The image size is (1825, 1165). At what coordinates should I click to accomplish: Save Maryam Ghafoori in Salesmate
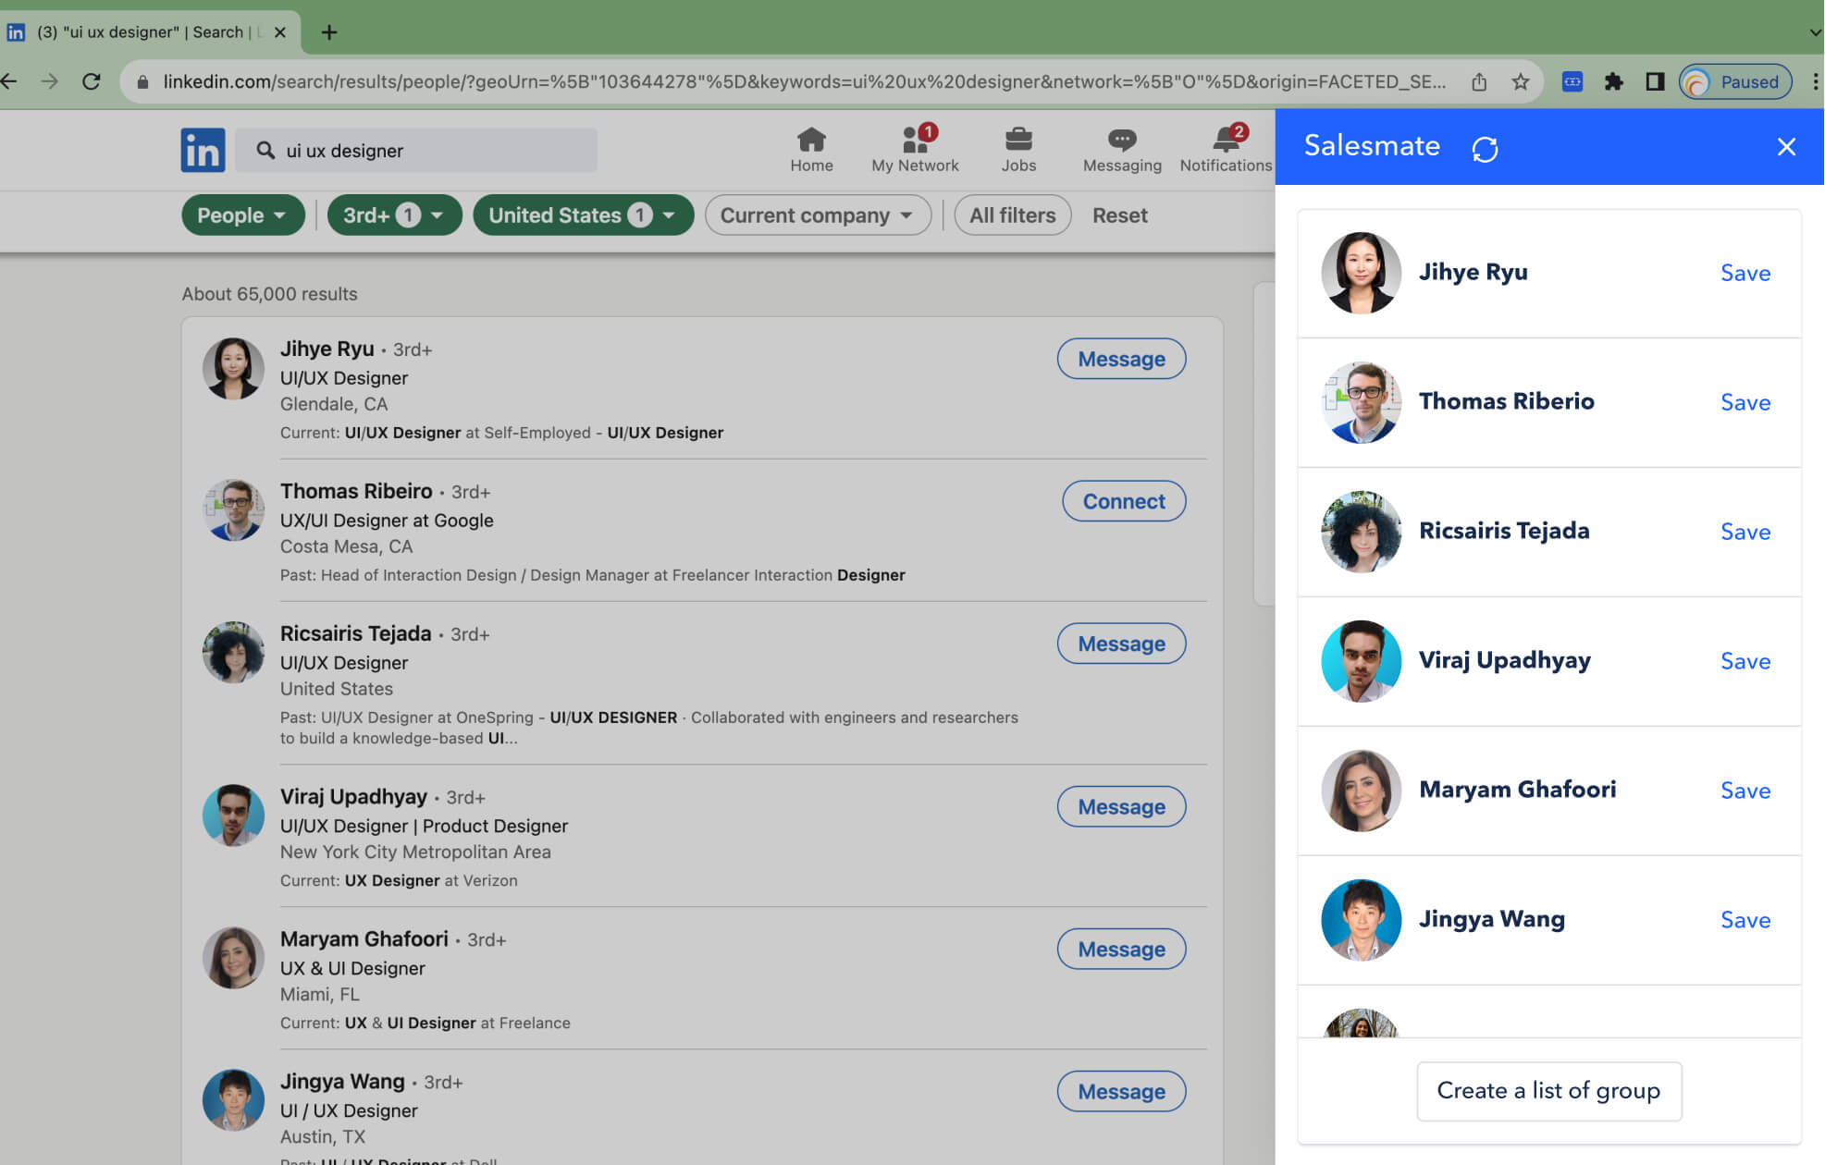click(1745, 791)
